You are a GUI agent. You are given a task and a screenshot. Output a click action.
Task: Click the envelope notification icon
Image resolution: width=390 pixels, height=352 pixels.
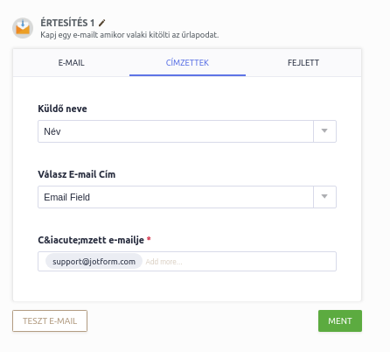[x=23, y=28]
